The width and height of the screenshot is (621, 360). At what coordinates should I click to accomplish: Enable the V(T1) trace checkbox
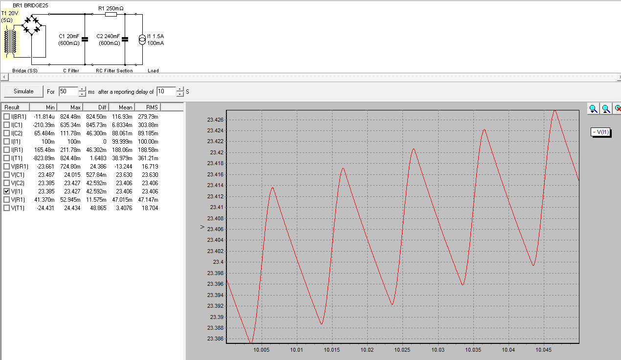point(6,208)
